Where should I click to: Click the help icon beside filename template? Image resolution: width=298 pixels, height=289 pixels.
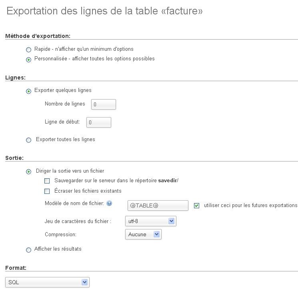tap(109, 203)
